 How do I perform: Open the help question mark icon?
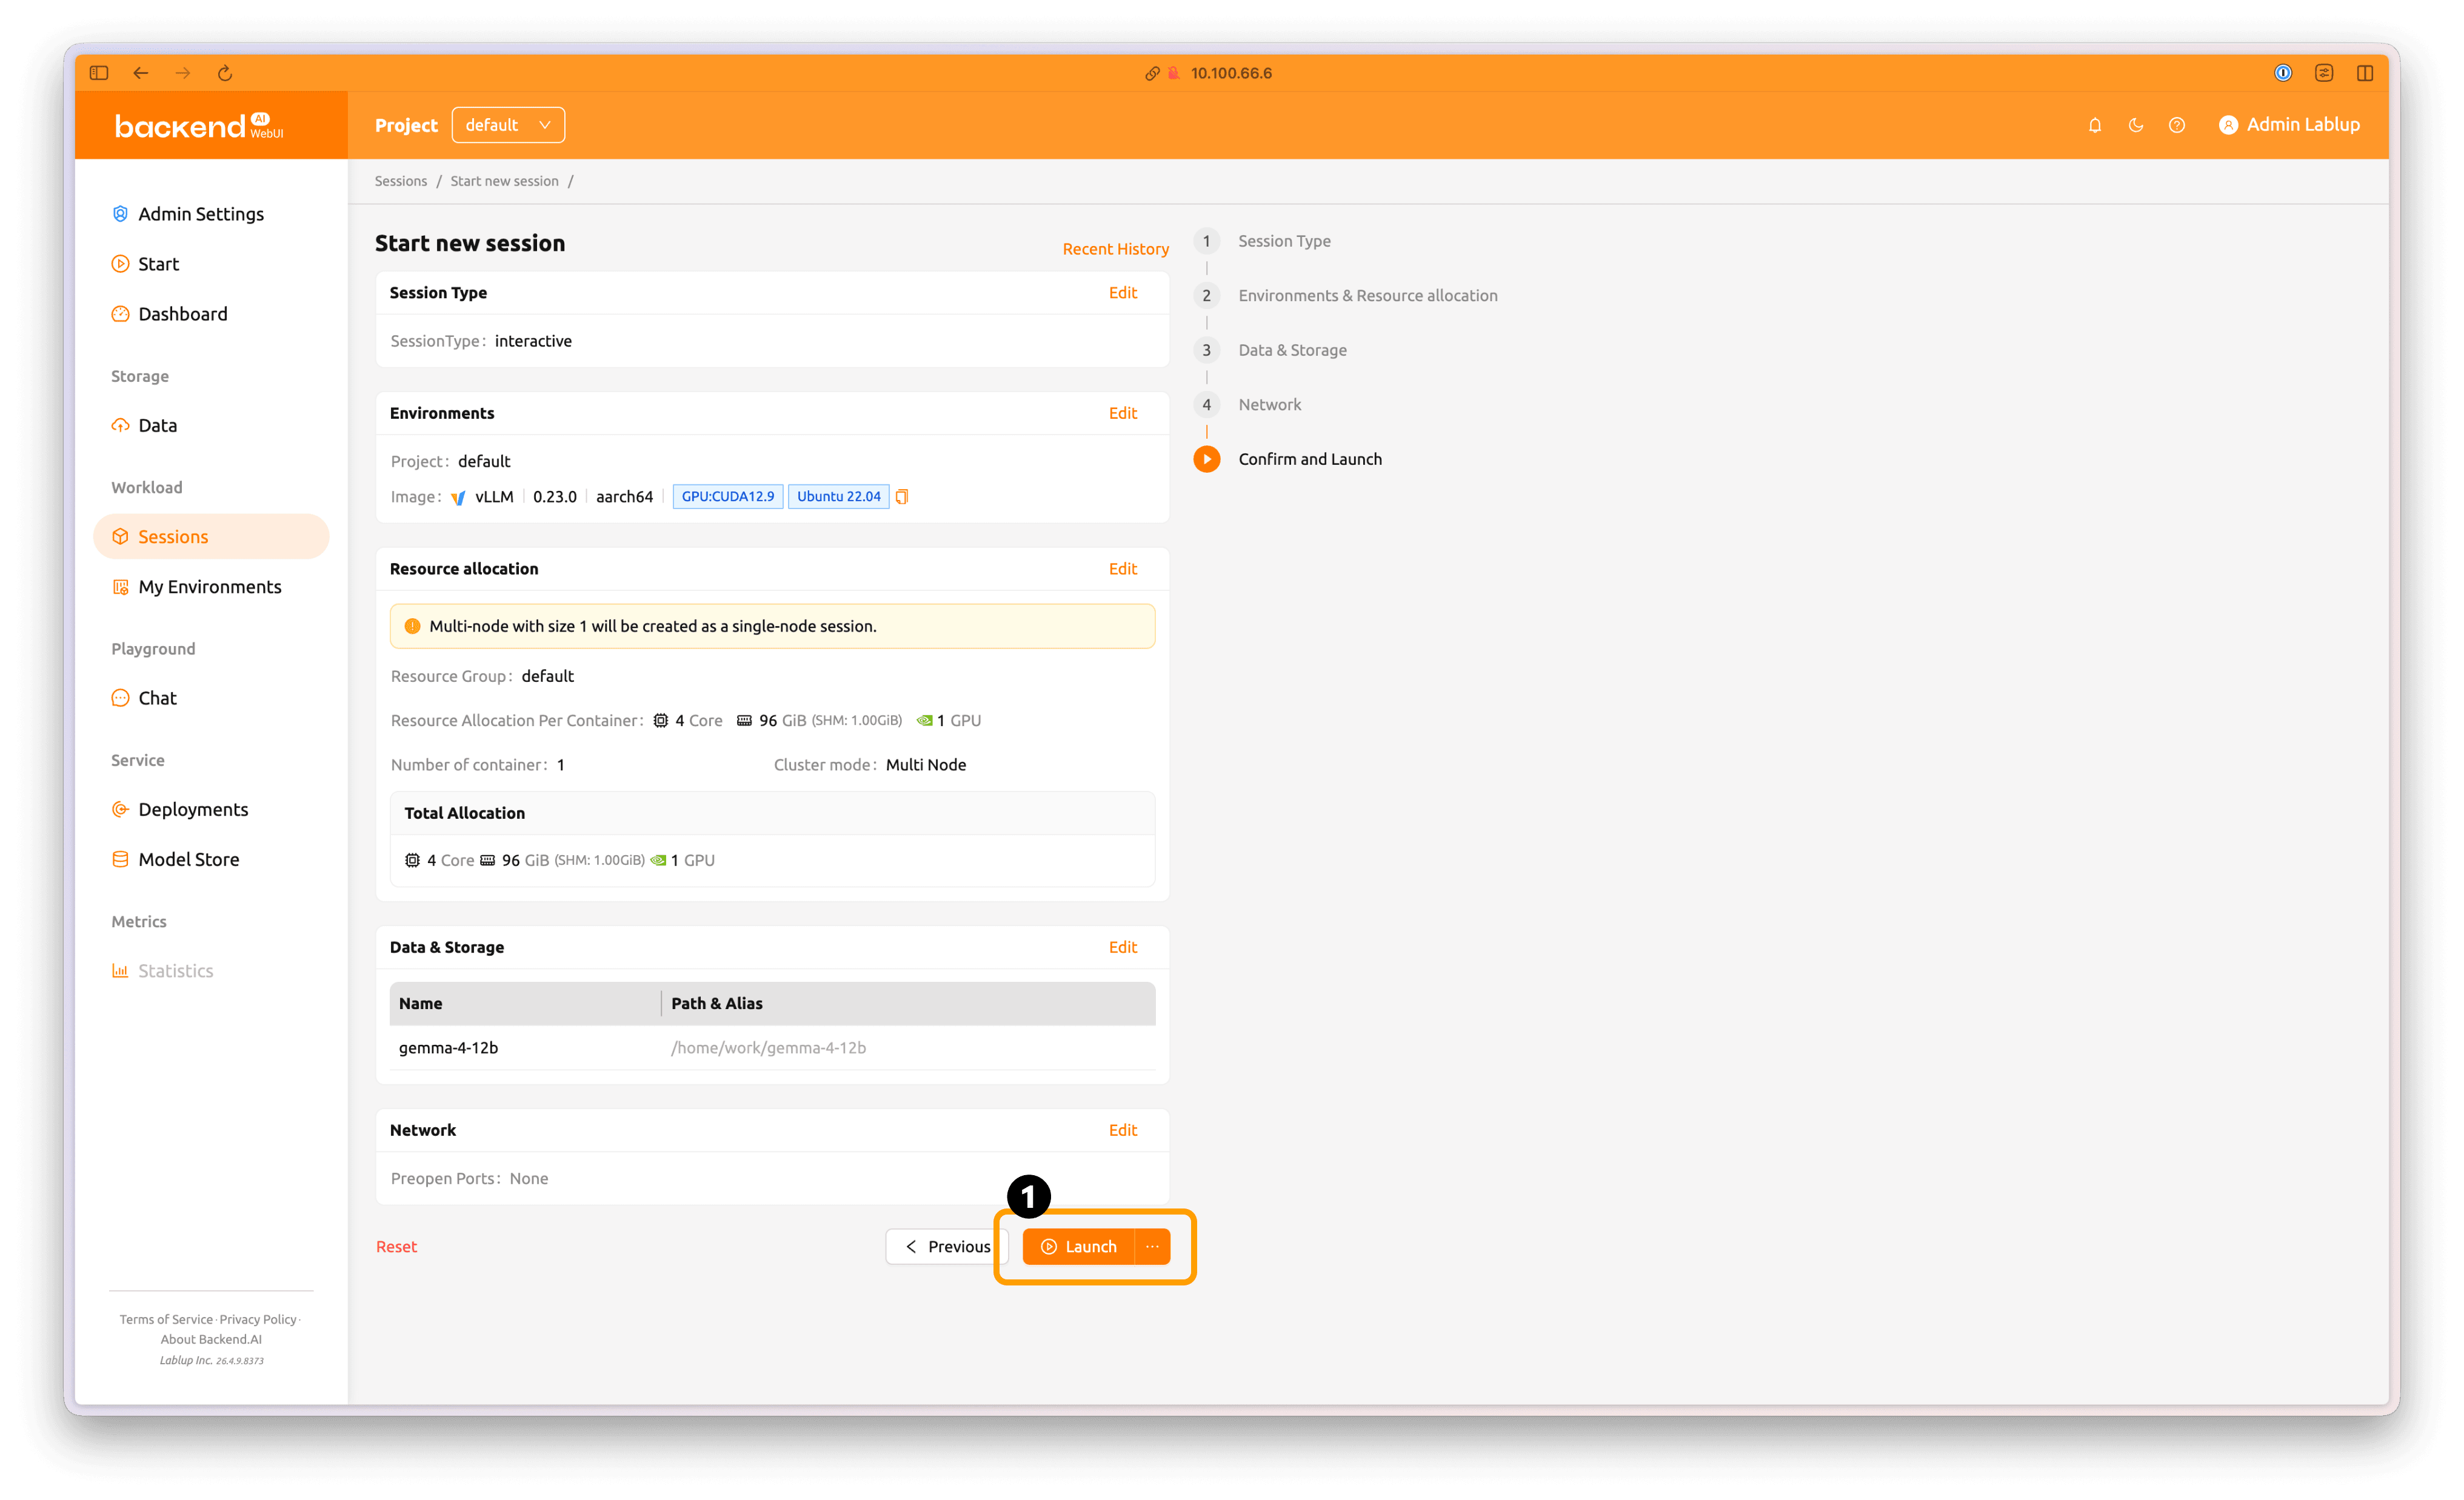tap(2177, 125)
